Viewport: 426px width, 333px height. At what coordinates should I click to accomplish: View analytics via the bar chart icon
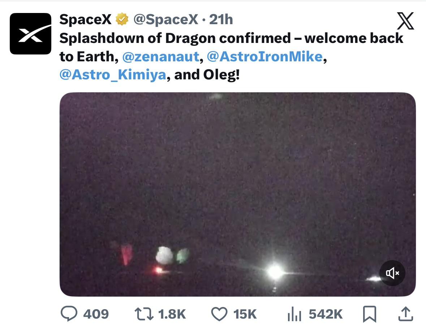tap(294, 314)
